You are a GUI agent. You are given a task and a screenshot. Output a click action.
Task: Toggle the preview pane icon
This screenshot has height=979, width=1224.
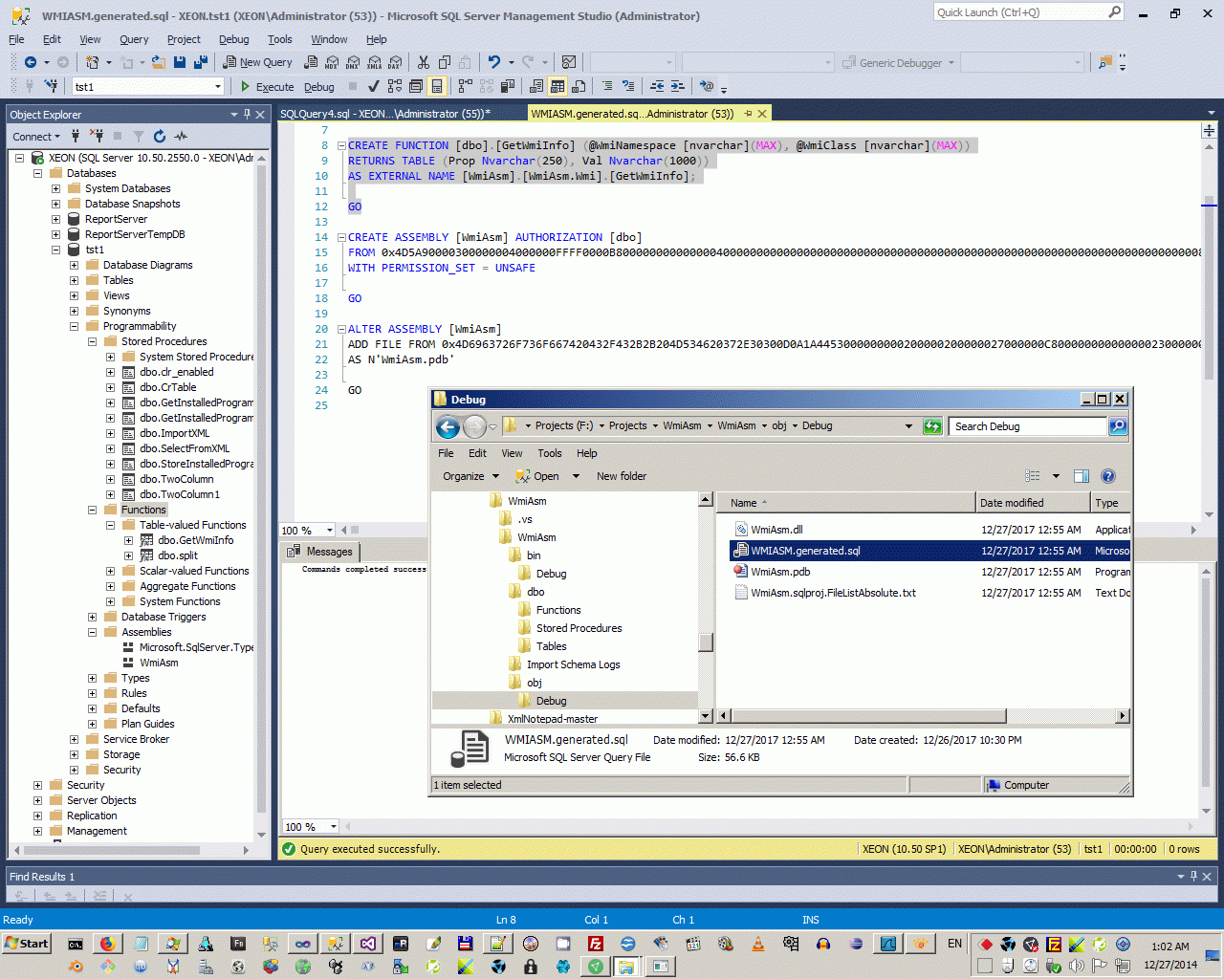point(1082,476)
